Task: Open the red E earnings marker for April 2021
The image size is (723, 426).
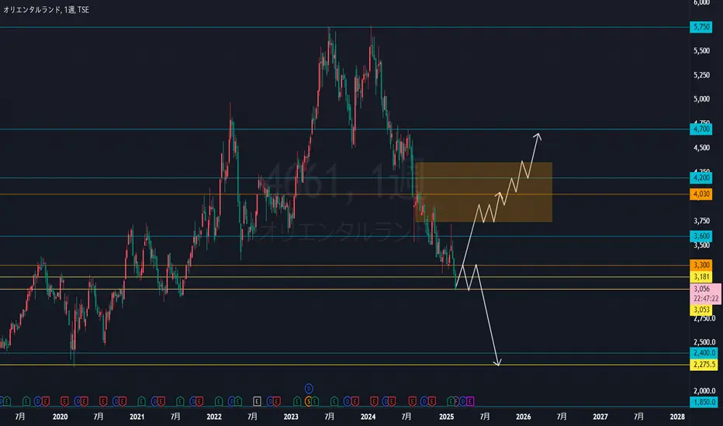Action: coord(161,401)
